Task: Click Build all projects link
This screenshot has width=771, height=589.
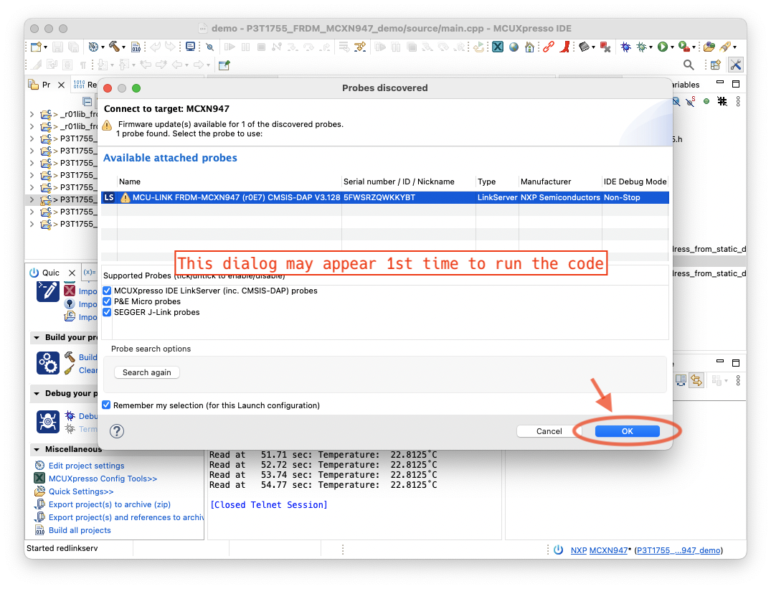Action: (80, 530)
